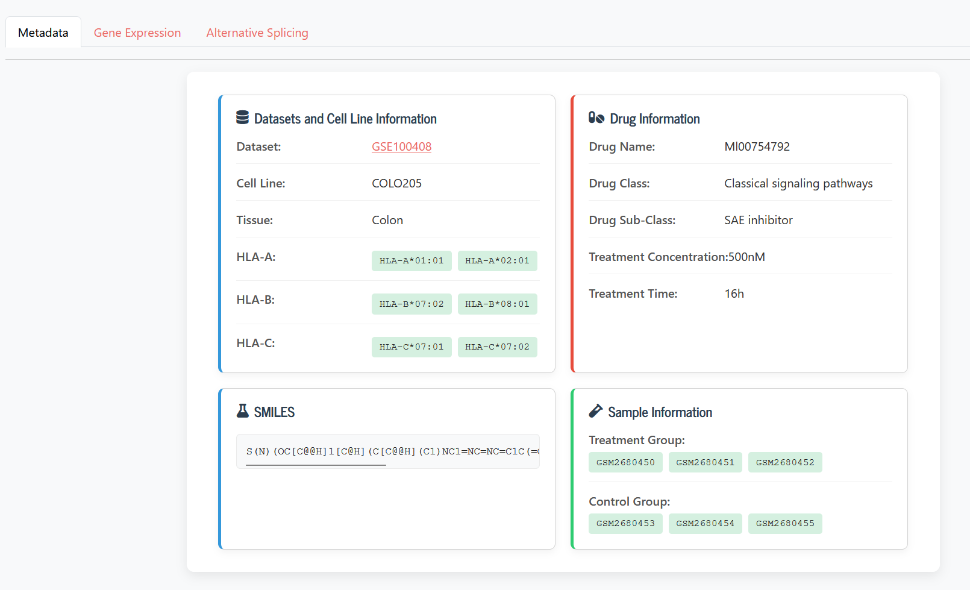Select the Metadata tab
Screen dimensions: 970x590
click(x=43, y=33)
